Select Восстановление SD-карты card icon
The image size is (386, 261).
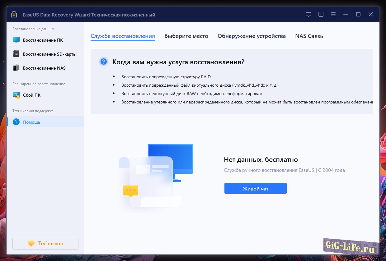(16, 54)
